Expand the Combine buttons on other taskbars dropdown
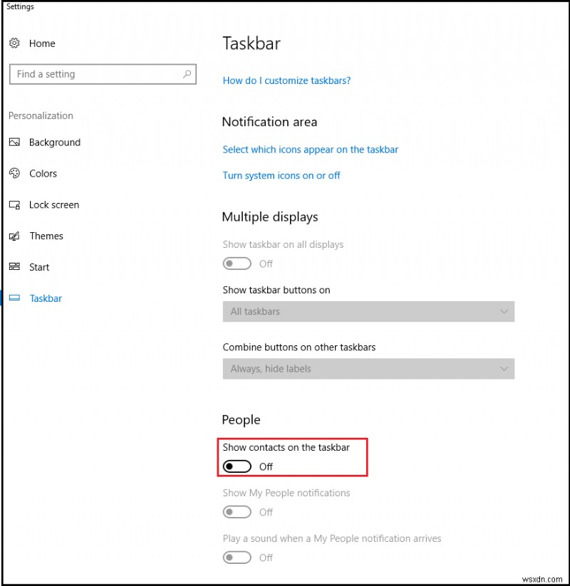Image resolution: width=570 pixels, height=586 pixels. tap(368, 369)
